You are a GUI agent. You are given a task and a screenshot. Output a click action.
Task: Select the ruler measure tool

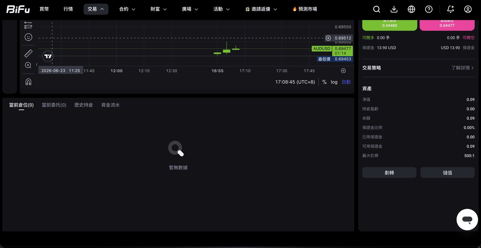click(28, 53)
